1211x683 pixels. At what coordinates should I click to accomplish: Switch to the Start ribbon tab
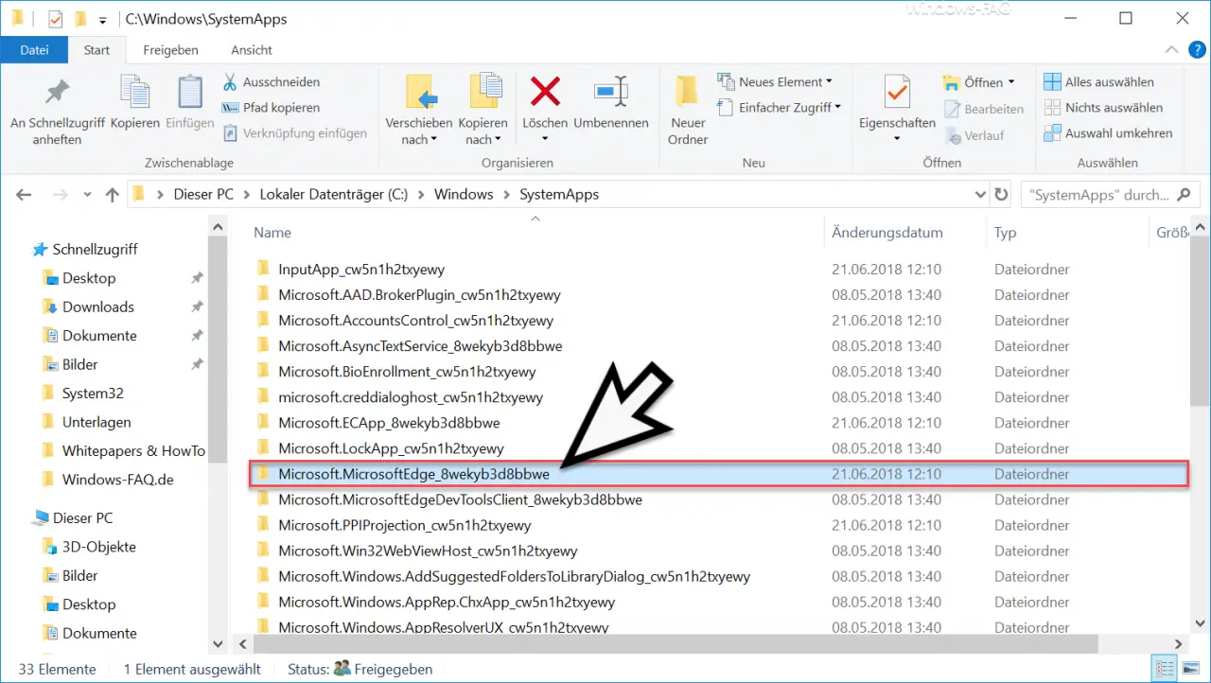(x=97, y=50)
